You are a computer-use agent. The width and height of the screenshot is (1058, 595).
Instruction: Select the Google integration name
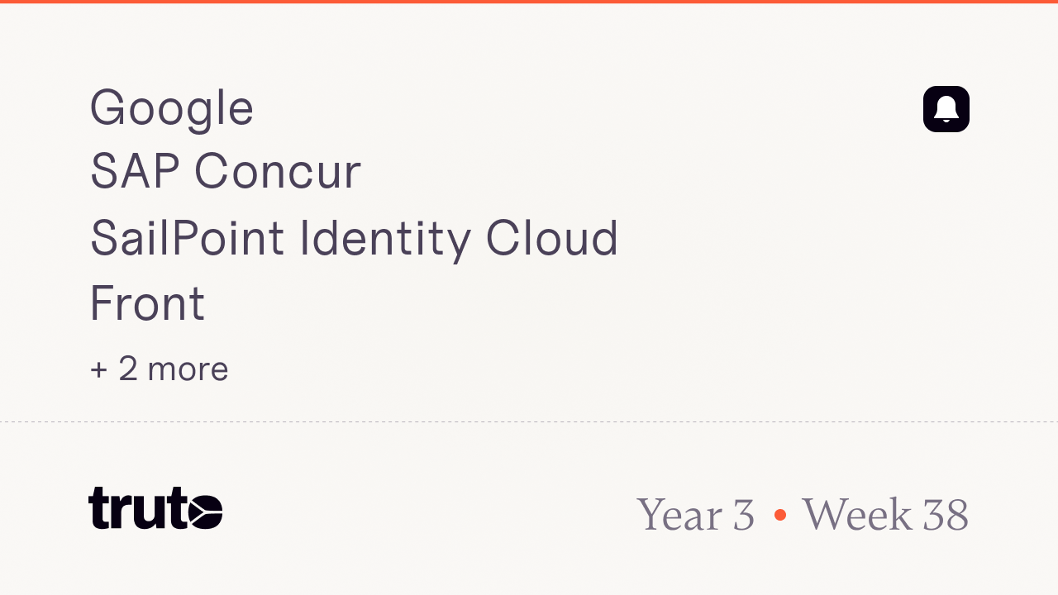click(171, 108)
